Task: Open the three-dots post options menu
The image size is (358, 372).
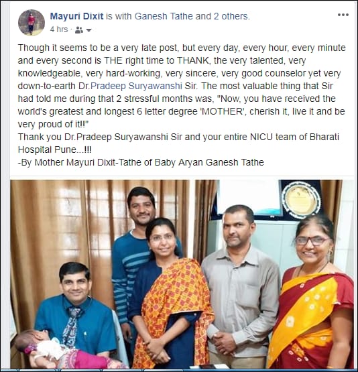Action: 343,15
